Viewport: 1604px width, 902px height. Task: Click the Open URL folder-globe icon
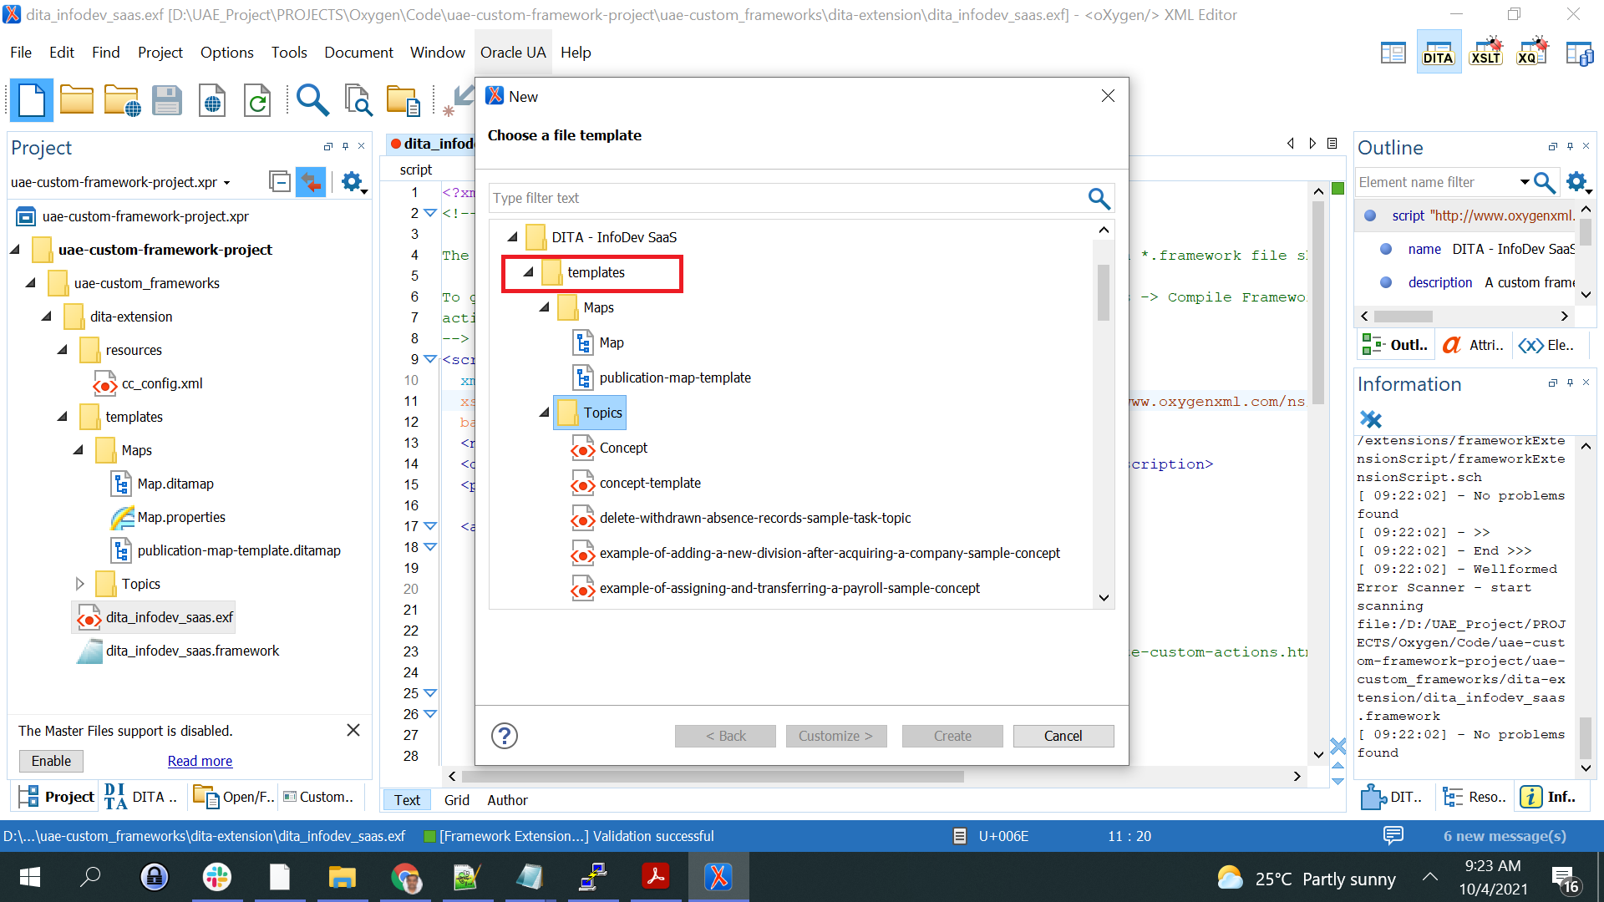pos(122,100)
